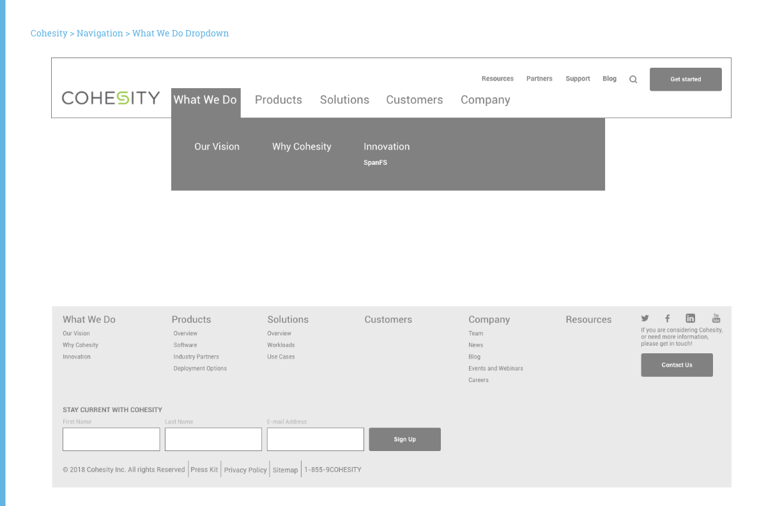This screenshot has height=506, width=782.
Task: Open footer Products heading
Action: point(191,319)
